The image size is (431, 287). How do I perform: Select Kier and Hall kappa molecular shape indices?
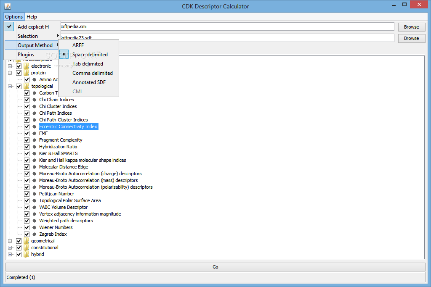pos(82,160)
